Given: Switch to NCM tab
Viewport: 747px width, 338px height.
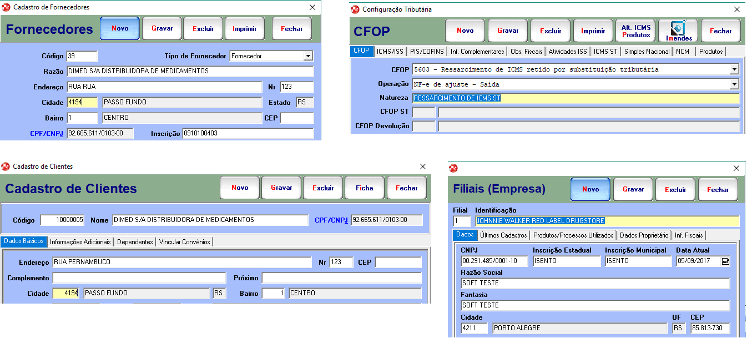Looking at the screenshot, I should (x=682, y=52).
